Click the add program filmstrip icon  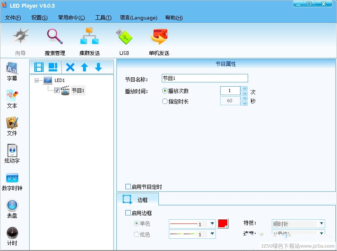39,67
